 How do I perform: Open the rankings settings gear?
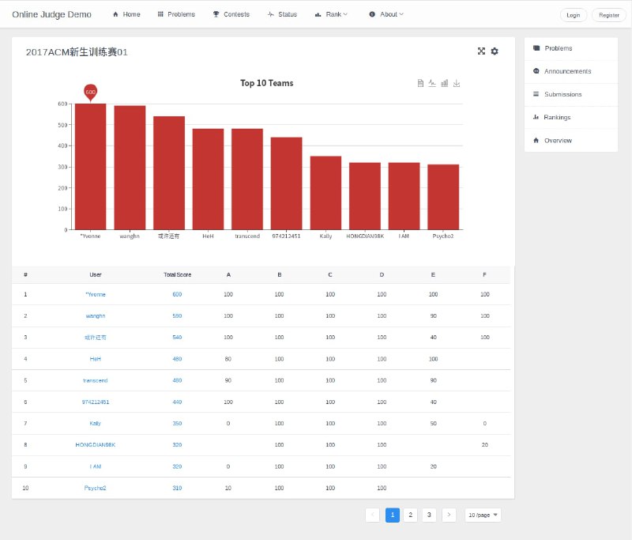pyautogui.click(x=495, y=51)
